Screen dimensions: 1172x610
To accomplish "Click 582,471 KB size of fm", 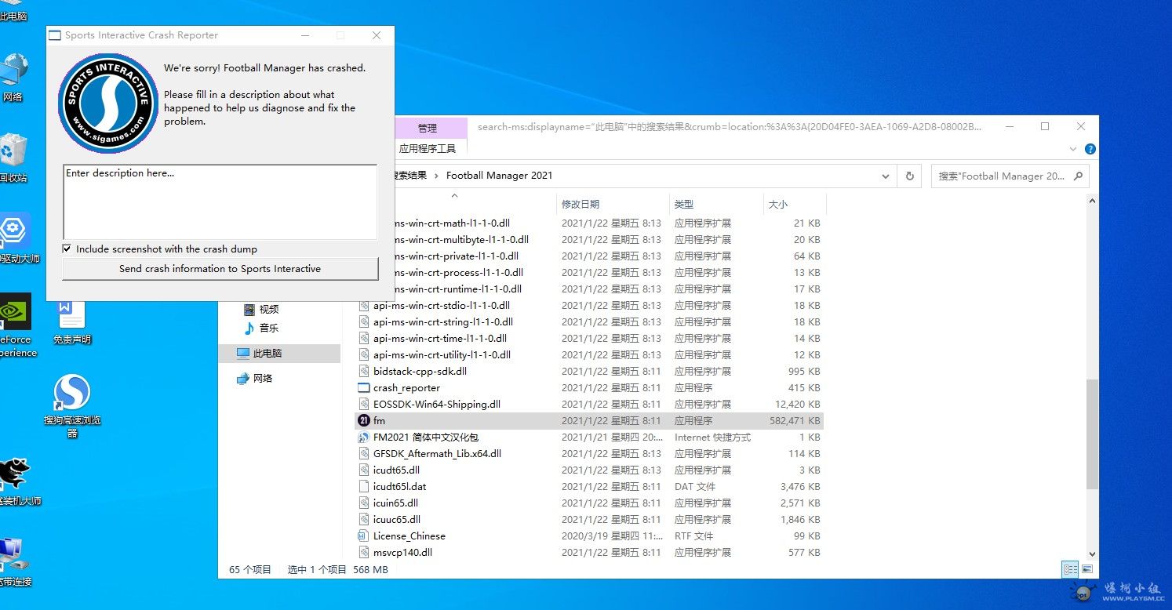I will [795, 421].
